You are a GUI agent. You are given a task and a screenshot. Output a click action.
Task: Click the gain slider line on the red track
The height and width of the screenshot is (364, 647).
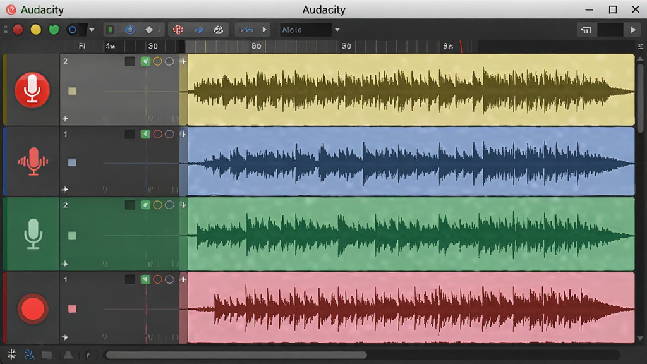click(141, 308)
